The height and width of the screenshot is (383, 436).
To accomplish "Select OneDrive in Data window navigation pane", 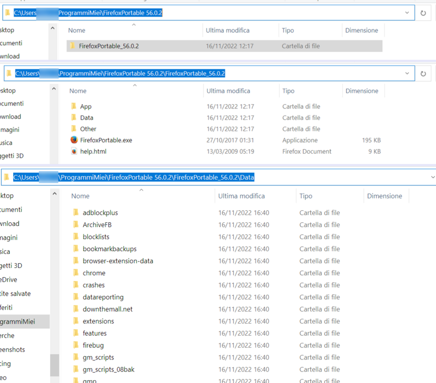I will (x=9, y=279).
